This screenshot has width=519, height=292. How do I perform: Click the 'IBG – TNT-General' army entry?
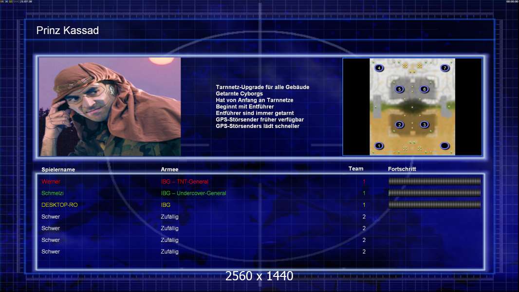click(185, 182)
